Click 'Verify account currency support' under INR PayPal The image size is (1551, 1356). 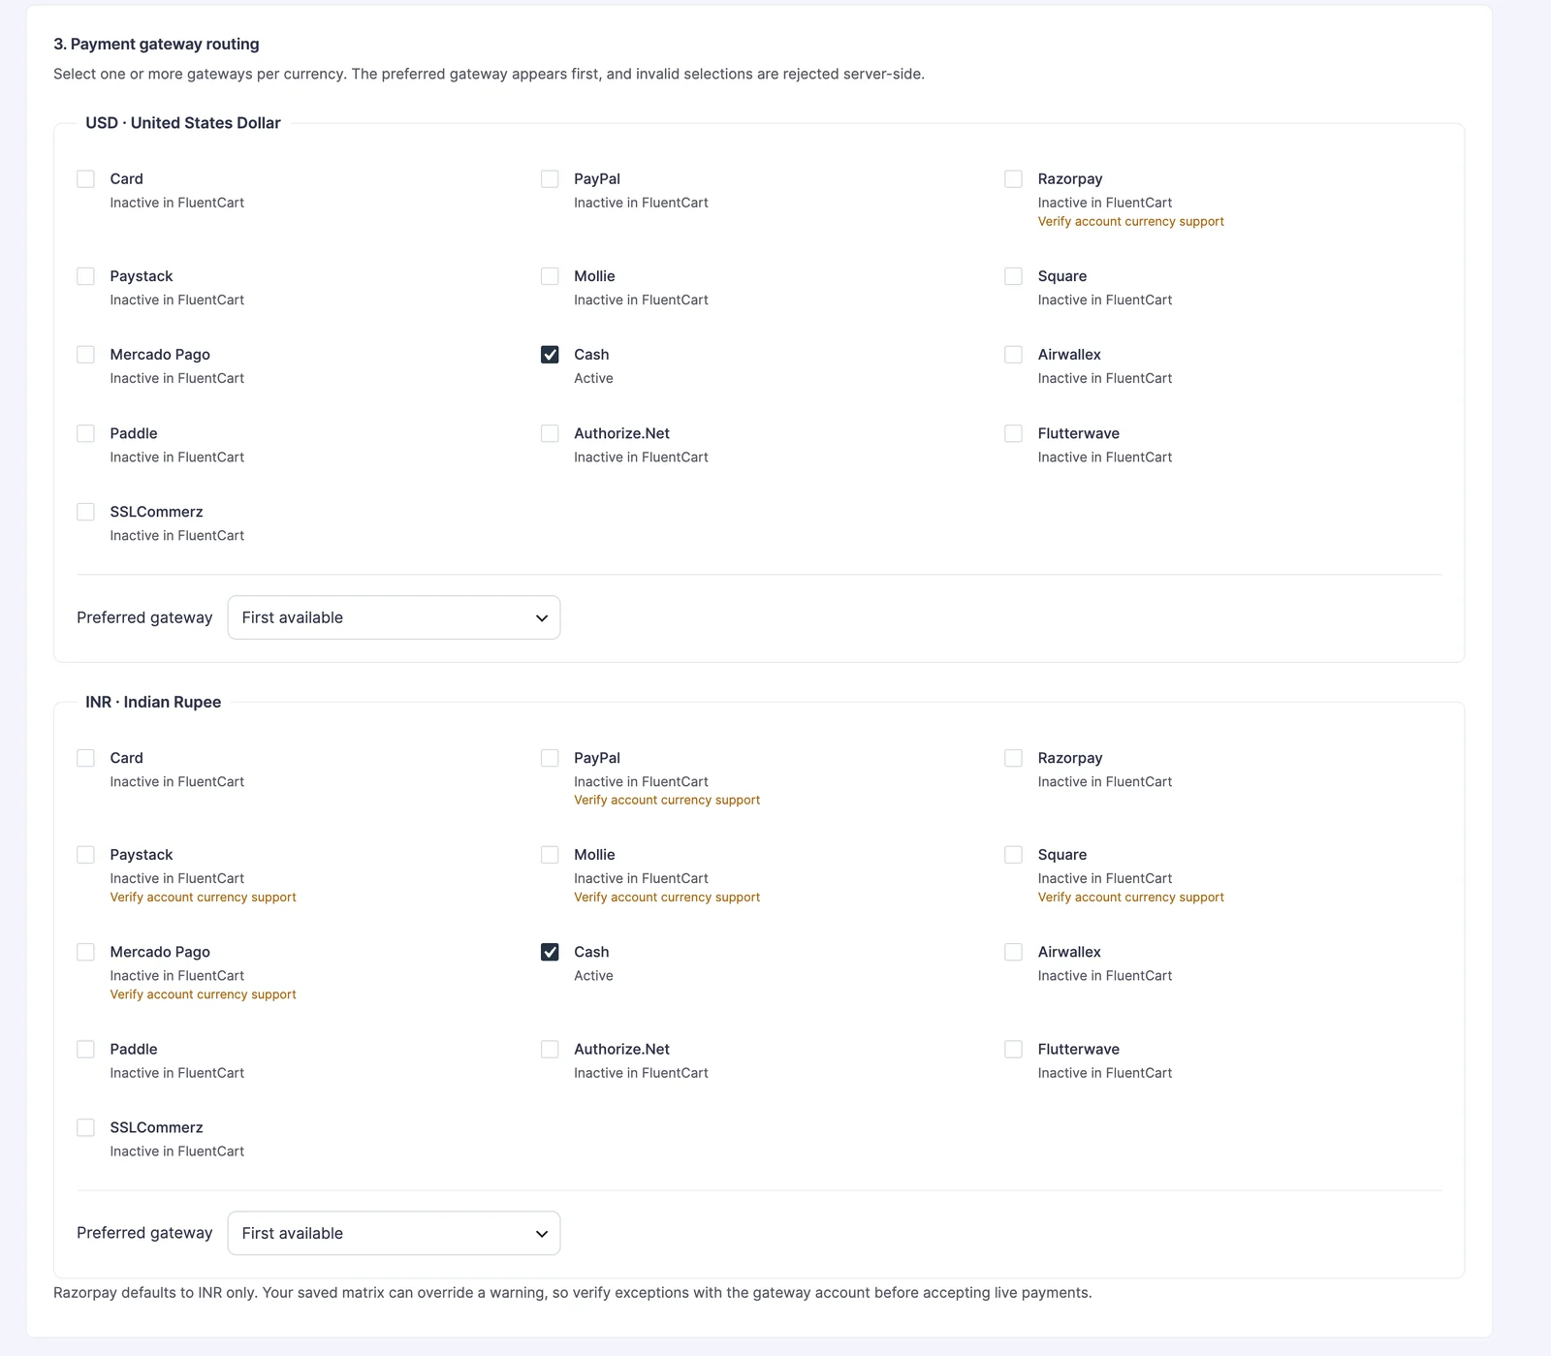click(667, 801)
